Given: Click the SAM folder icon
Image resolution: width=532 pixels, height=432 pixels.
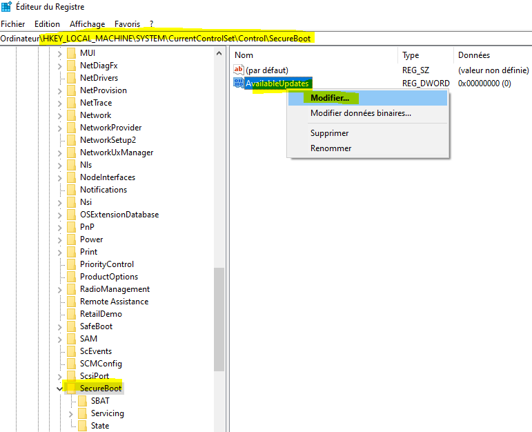Looking at the screenshot, I should (71, 339).
